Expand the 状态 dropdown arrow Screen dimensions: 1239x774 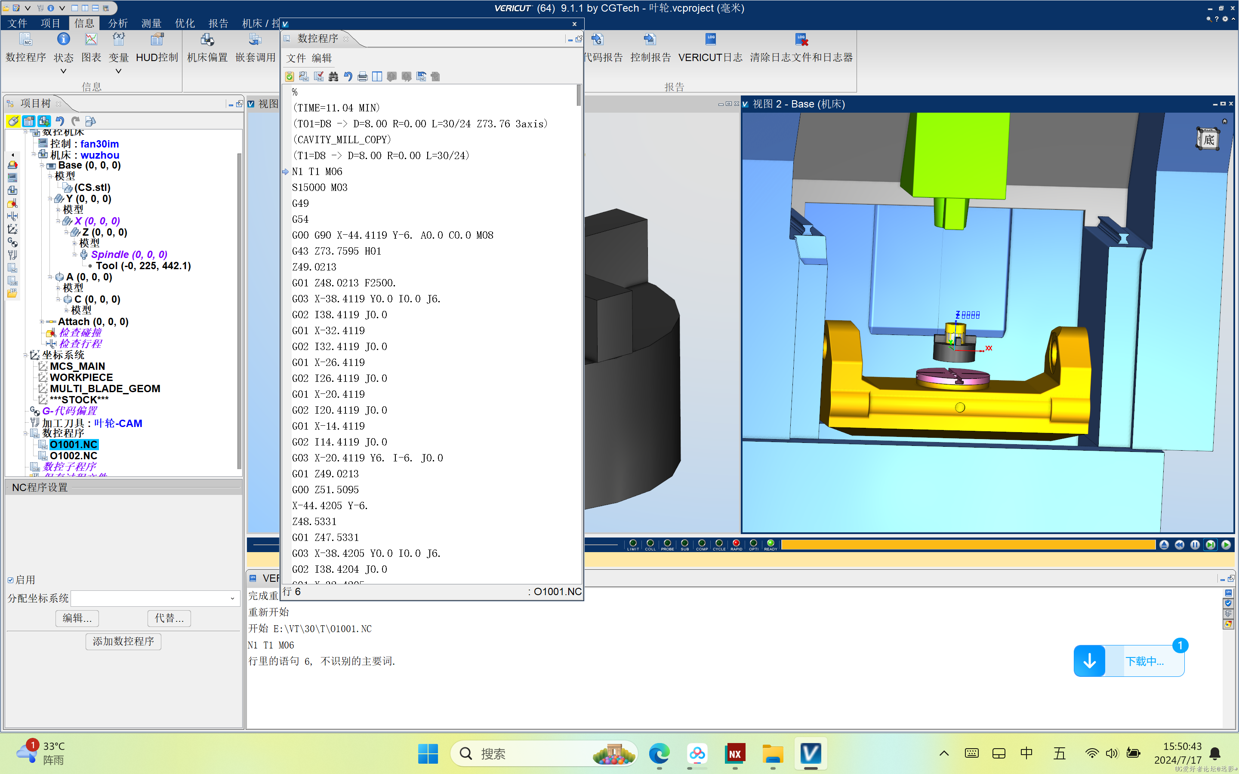pyautogui.click(x=64, y=71)
